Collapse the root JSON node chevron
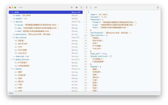This screenshot has width=168, height=105. tap(10, 12)
